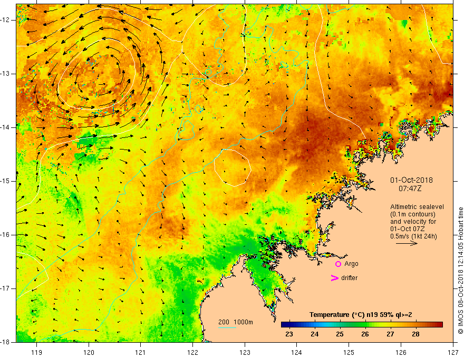
Task: Click the '200 1000m' bathymetry label
Action: pyautogui.click(x=236, y=322)
